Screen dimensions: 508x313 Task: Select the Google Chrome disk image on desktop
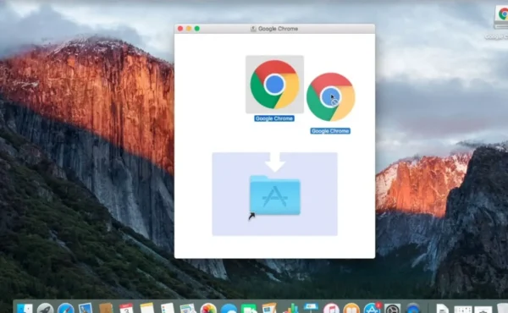pyautogui.click(x=501, y=17)
